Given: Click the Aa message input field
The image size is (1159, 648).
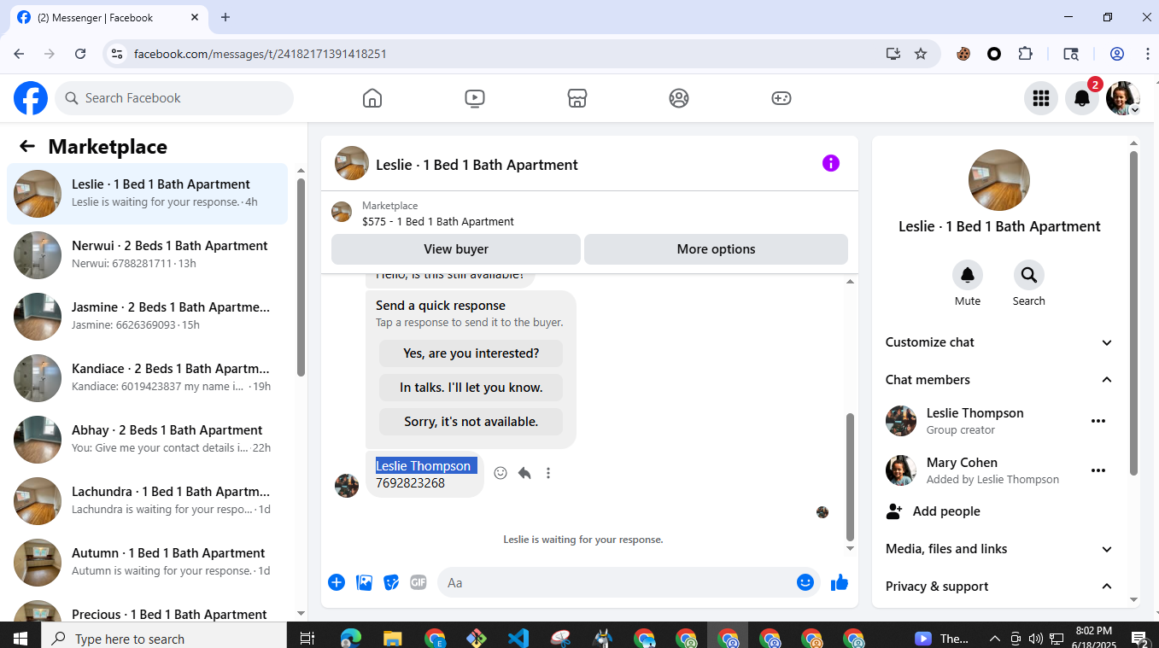Looking at the screenshot, I should click(x=629, y=582).
